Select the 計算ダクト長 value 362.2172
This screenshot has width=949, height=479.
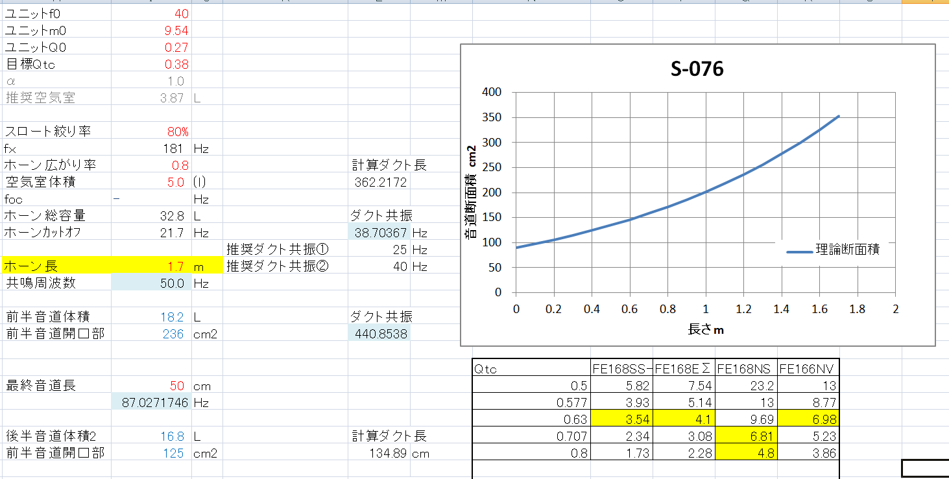[379, 182]
